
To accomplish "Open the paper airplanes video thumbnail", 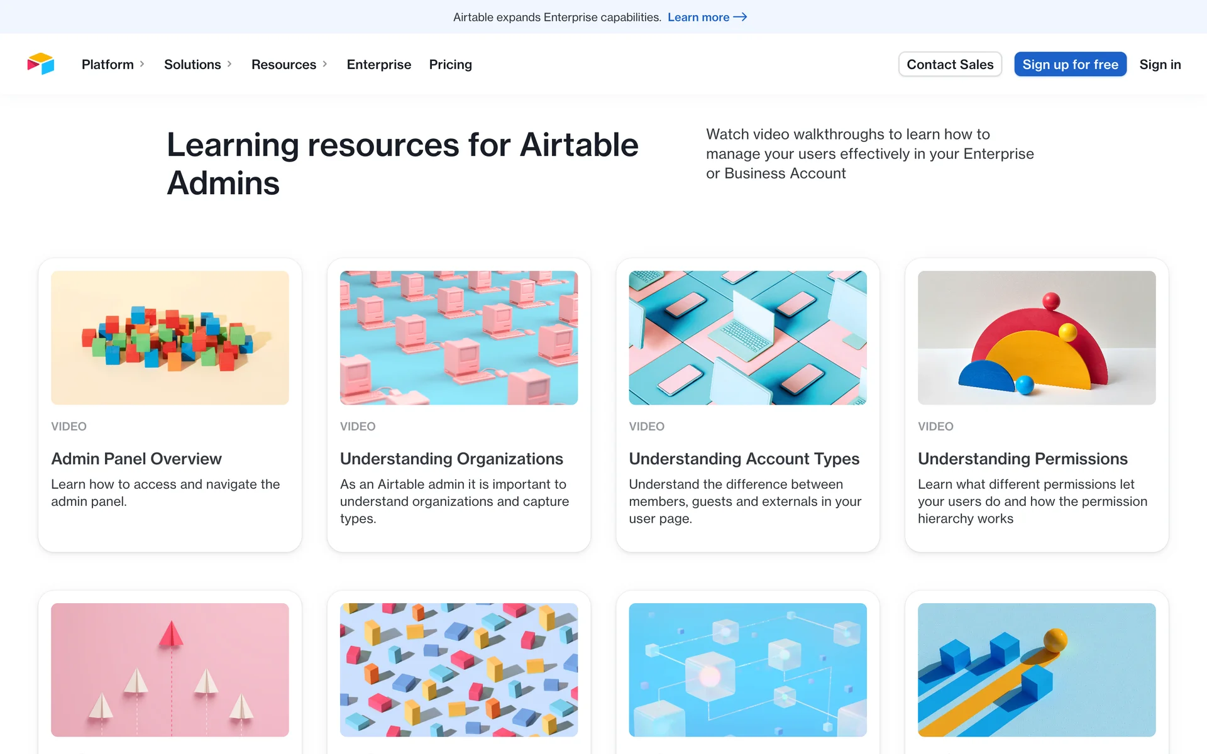I will (x=170, y=669).
